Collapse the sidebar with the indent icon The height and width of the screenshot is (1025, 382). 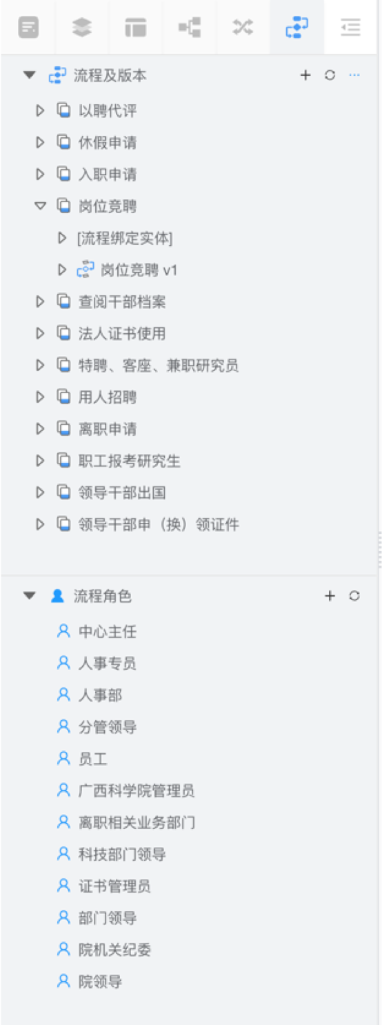(x=351, y=28)
